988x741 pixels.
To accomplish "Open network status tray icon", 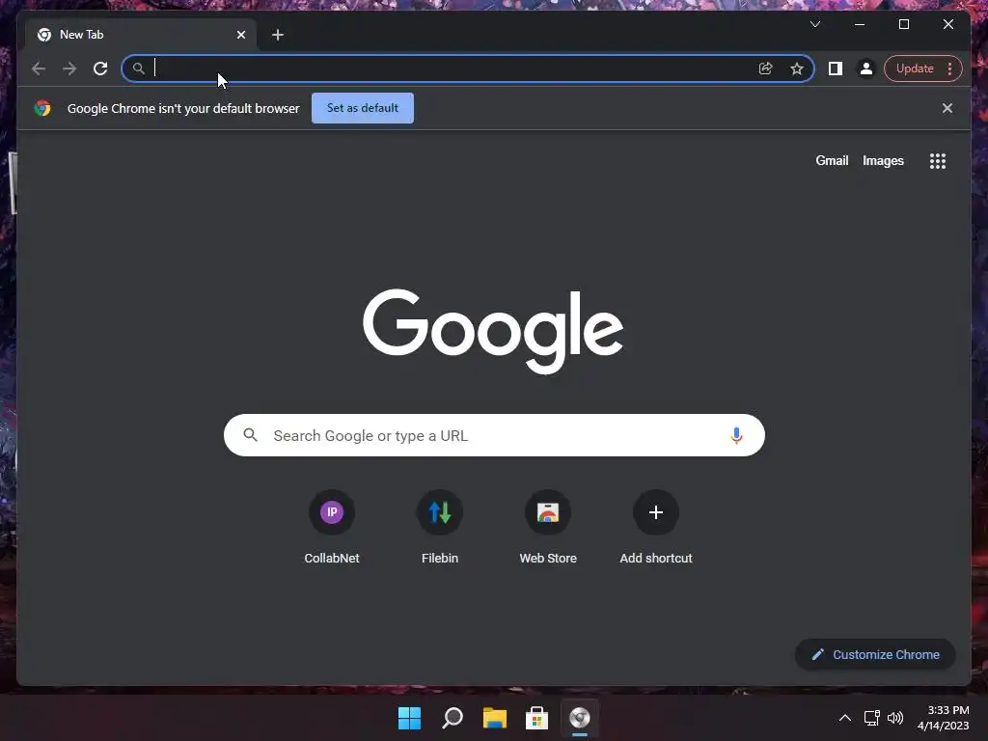I will [x=871, y=718].
